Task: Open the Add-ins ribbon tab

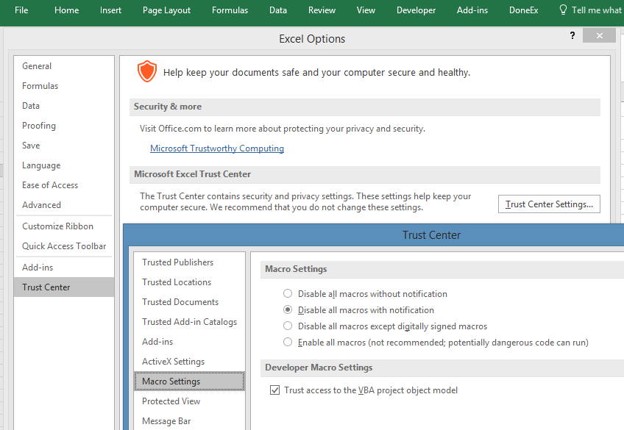Action: (472, 10)
